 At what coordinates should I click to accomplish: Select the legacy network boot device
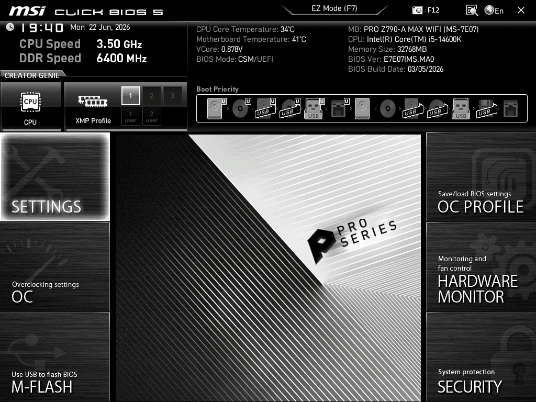[511, 108]
